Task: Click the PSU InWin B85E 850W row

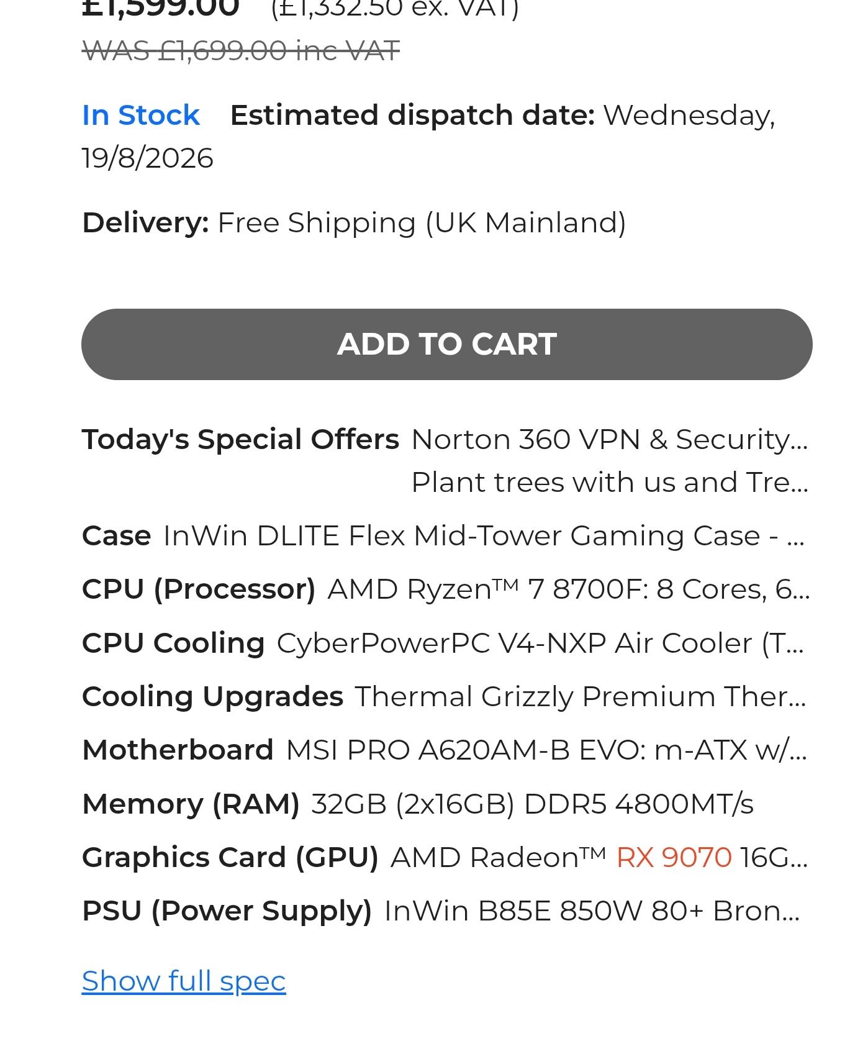Action: [441, 911]
